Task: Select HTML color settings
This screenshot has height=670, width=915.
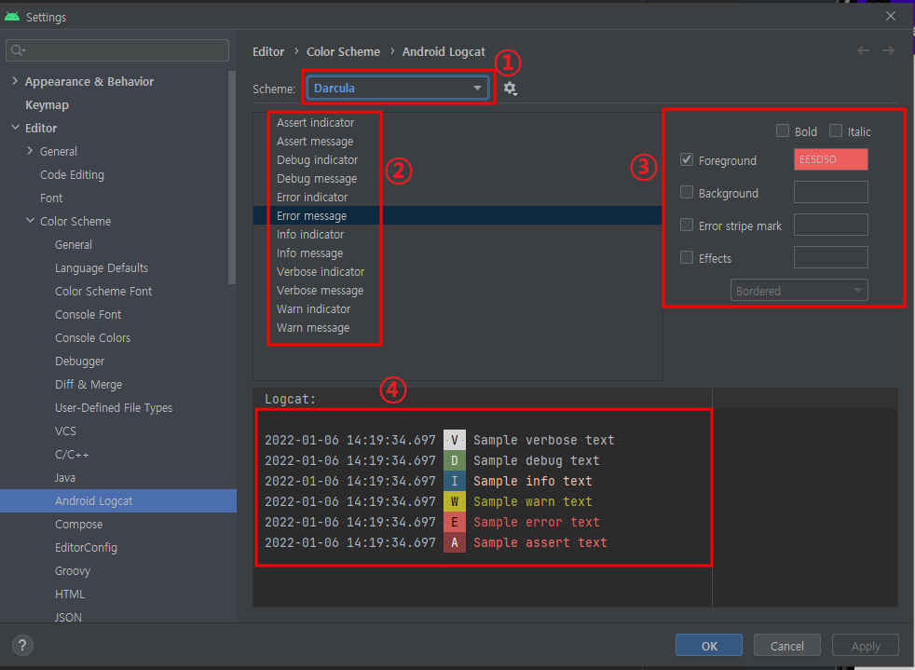Action: click(x=70, y=595)
